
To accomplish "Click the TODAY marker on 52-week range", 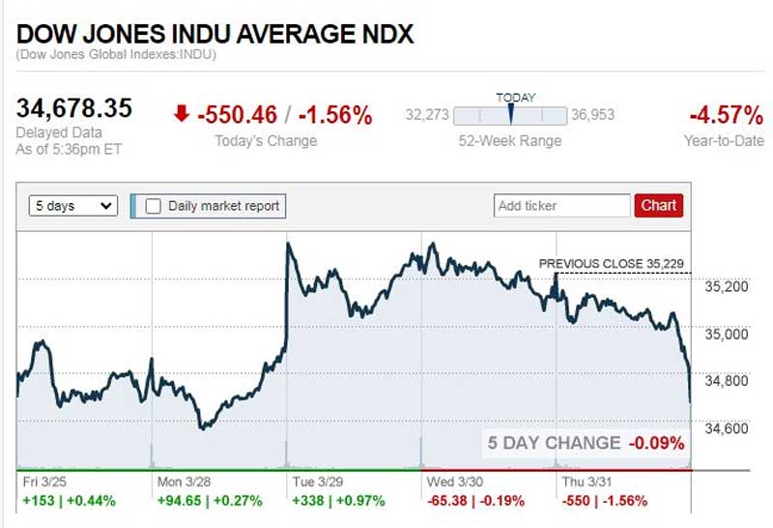I will click(510, 113).
